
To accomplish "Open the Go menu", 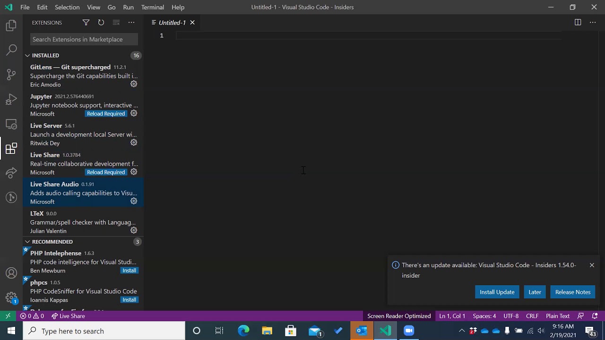I will [x=112, y=7].
